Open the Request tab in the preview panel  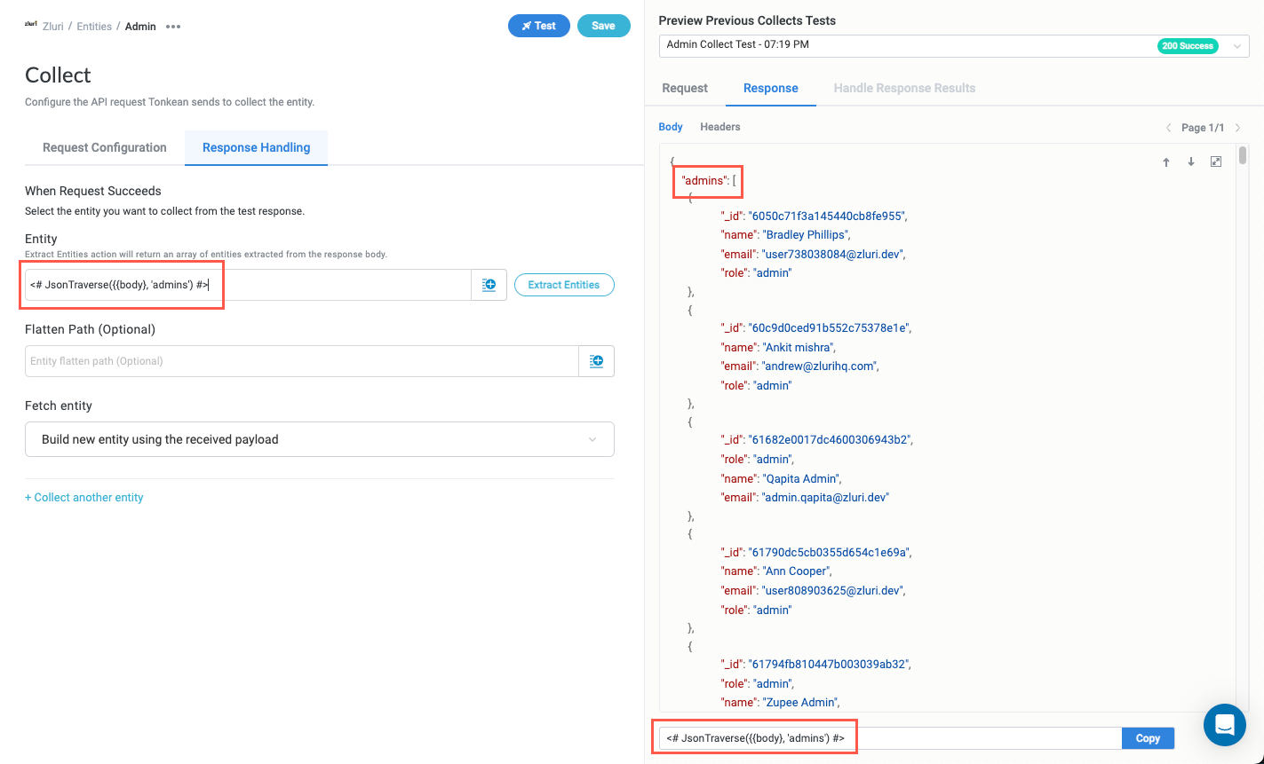coord(684,88)
